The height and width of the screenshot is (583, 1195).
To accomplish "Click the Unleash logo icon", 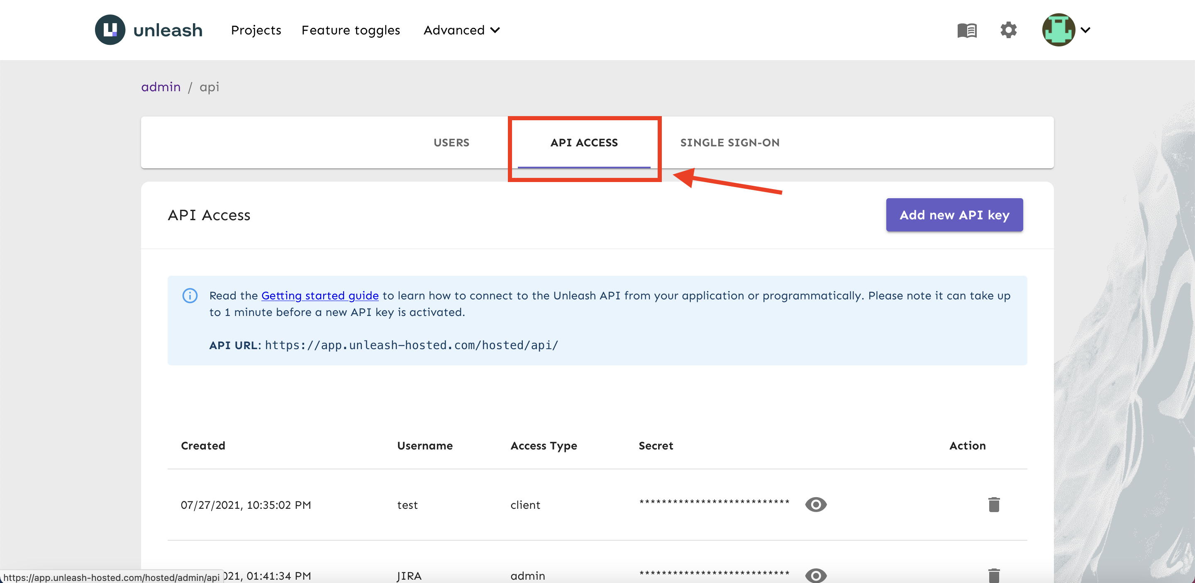I will [110, 30].
